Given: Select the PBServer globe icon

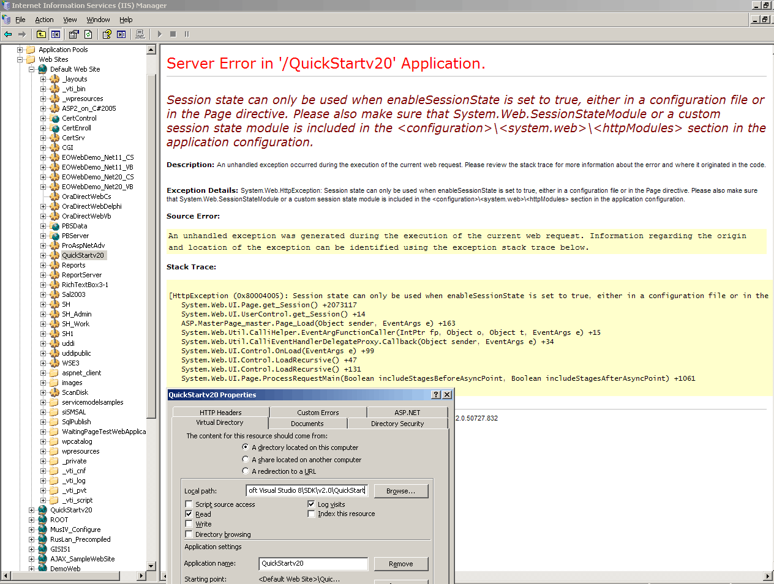Looking at the screenshot, I should click(54, 236).
